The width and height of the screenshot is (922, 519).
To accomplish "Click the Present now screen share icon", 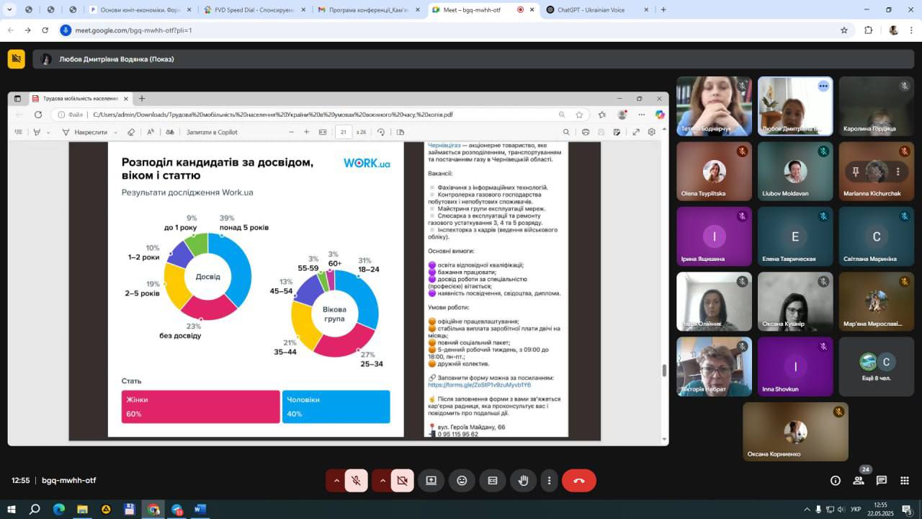I will tap(431, 480).
